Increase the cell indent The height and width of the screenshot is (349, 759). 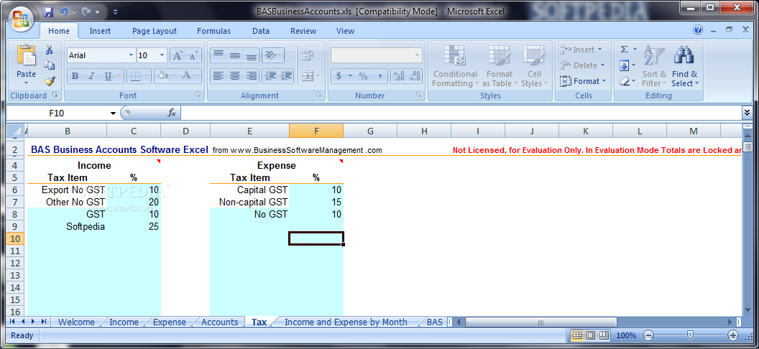point(287,76)
